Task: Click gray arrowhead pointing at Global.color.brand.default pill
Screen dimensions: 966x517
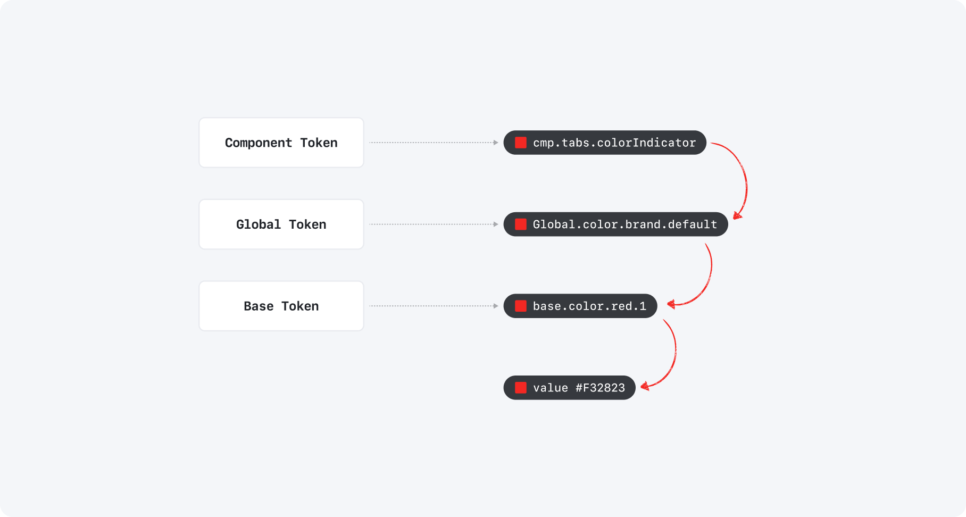Action: click(496, 224)
